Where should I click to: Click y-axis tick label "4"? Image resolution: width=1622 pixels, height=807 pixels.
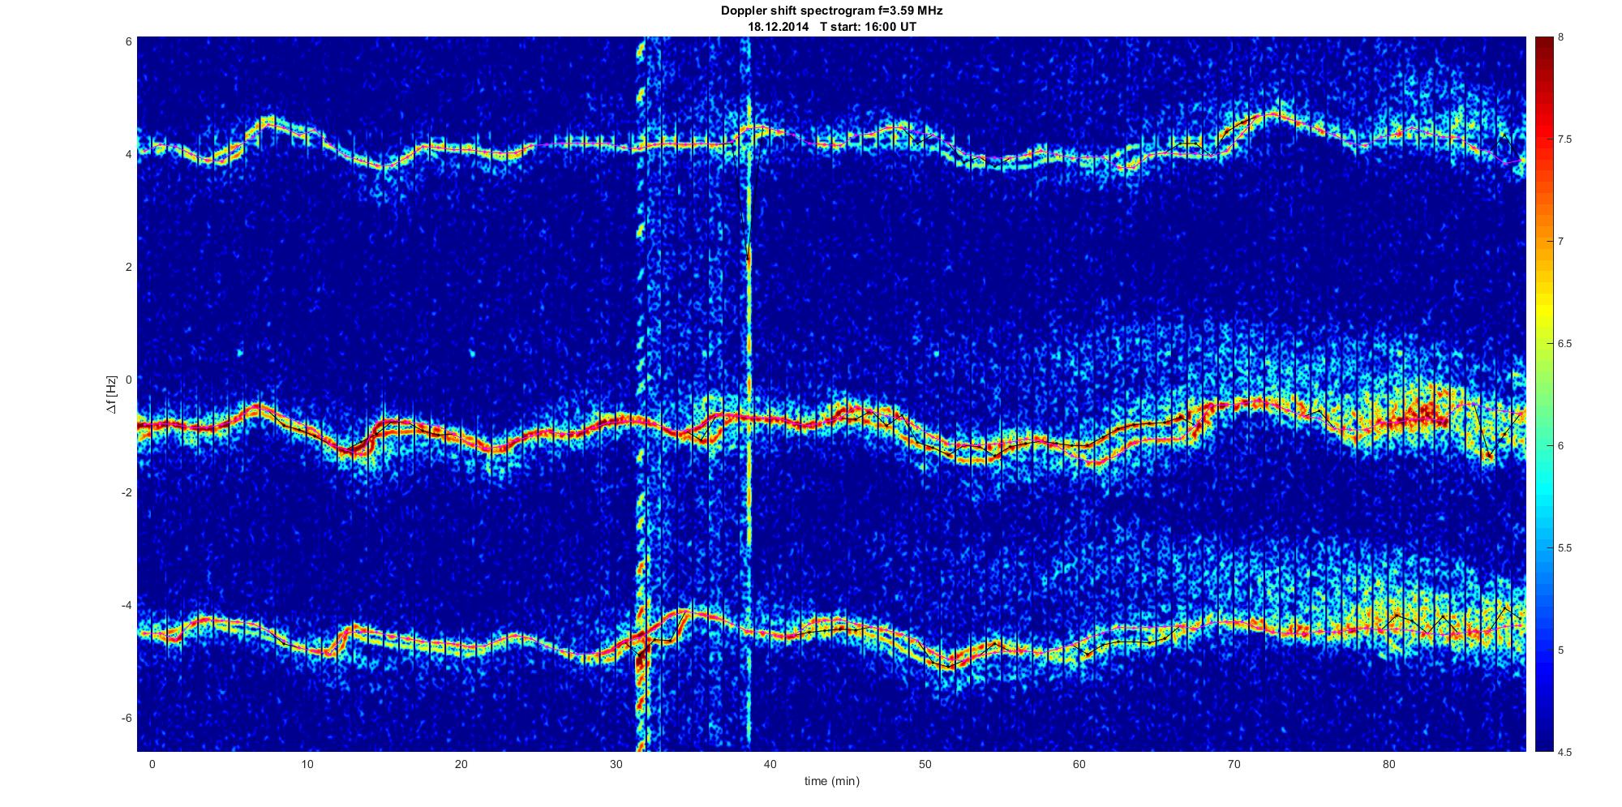tap(128, 153)
